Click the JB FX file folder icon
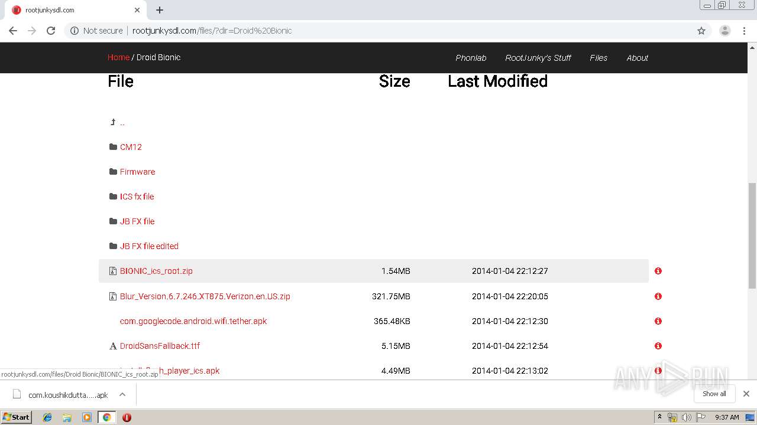Screen dimensions: 757x425 click(113, 221)
